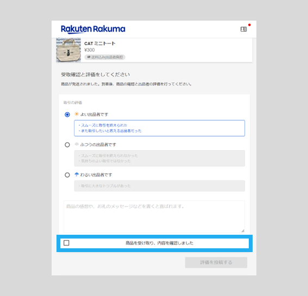Image resolution: width=308 pixels, height=296 pixels.
Task: Click the text area resize handle
Action: click(x=243, y=231)
